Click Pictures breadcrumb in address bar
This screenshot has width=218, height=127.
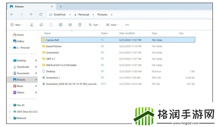[102, 15]
